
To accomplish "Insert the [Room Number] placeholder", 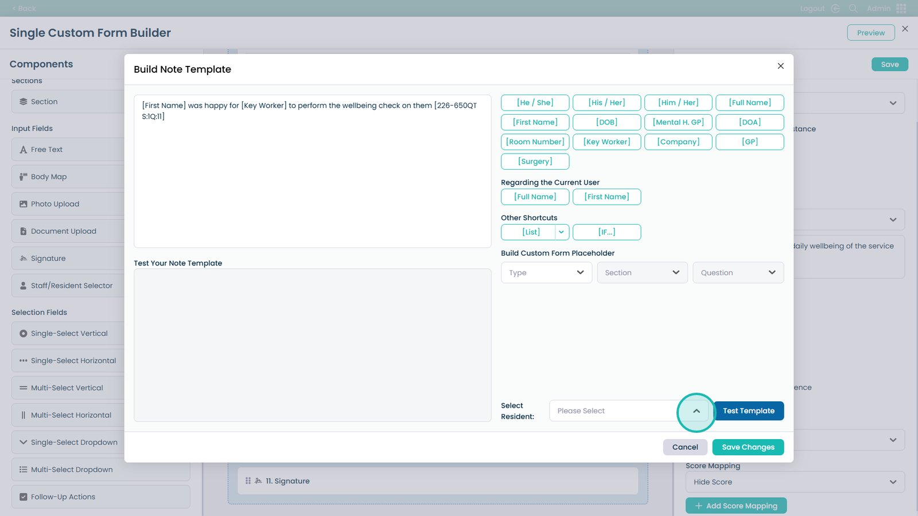I will point(535,142).
